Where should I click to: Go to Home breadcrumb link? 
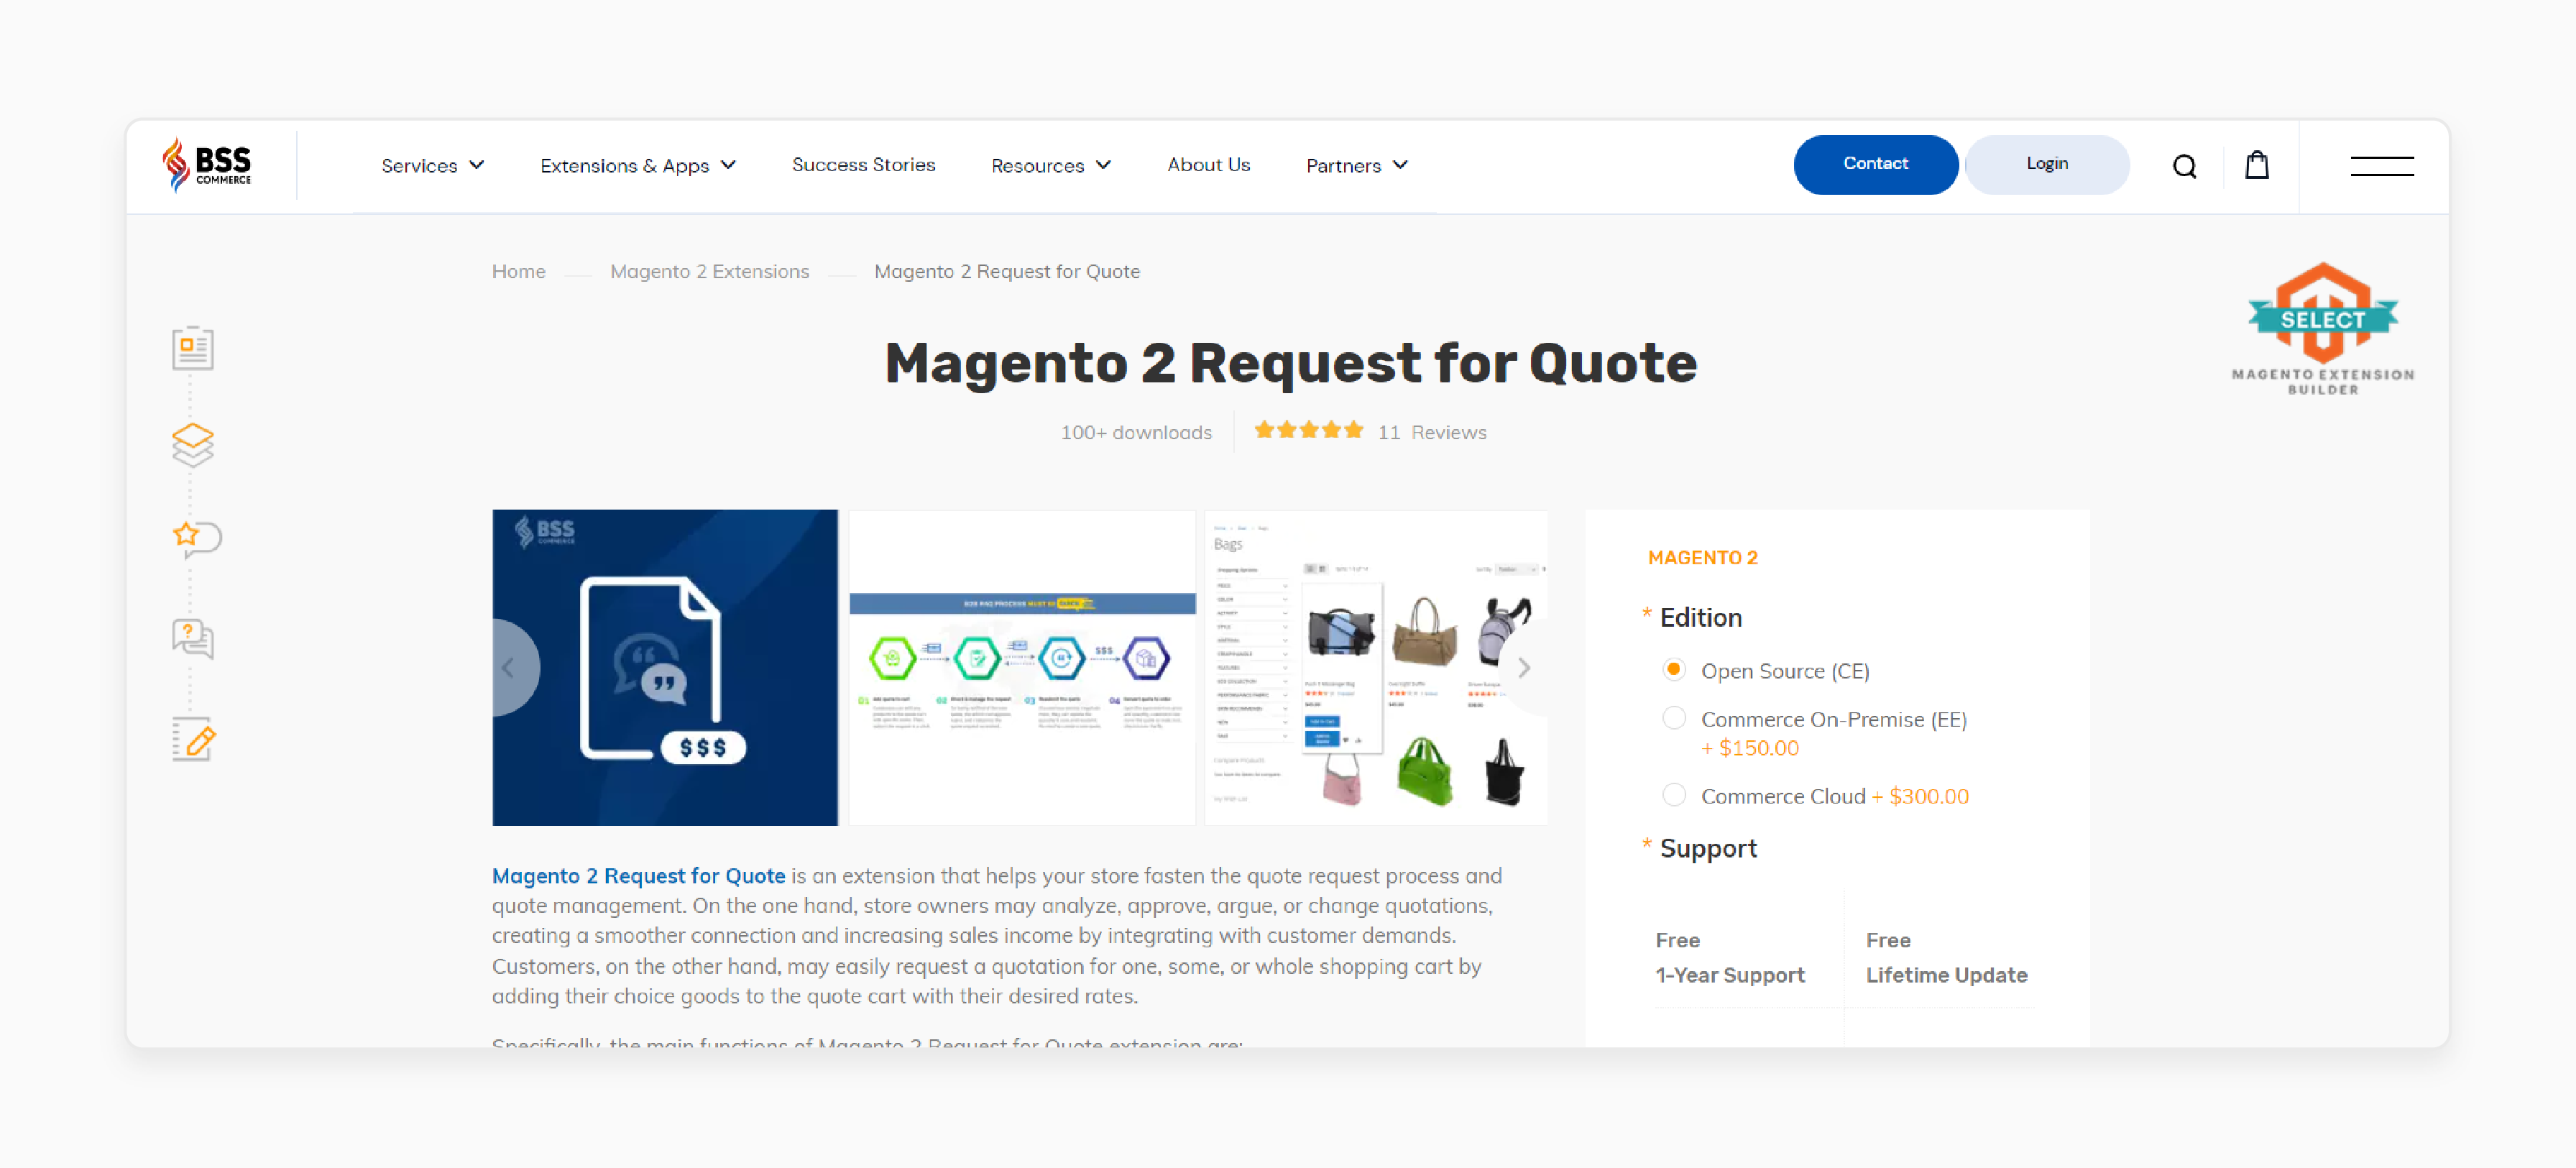[518, 271]
